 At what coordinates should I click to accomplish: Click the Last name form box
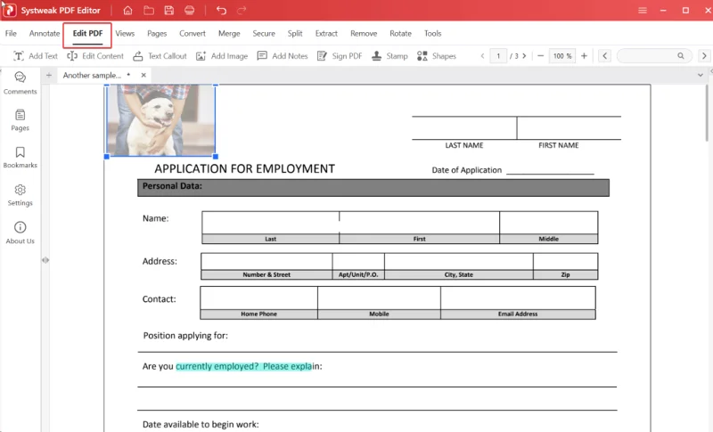[x=271, y=223]
